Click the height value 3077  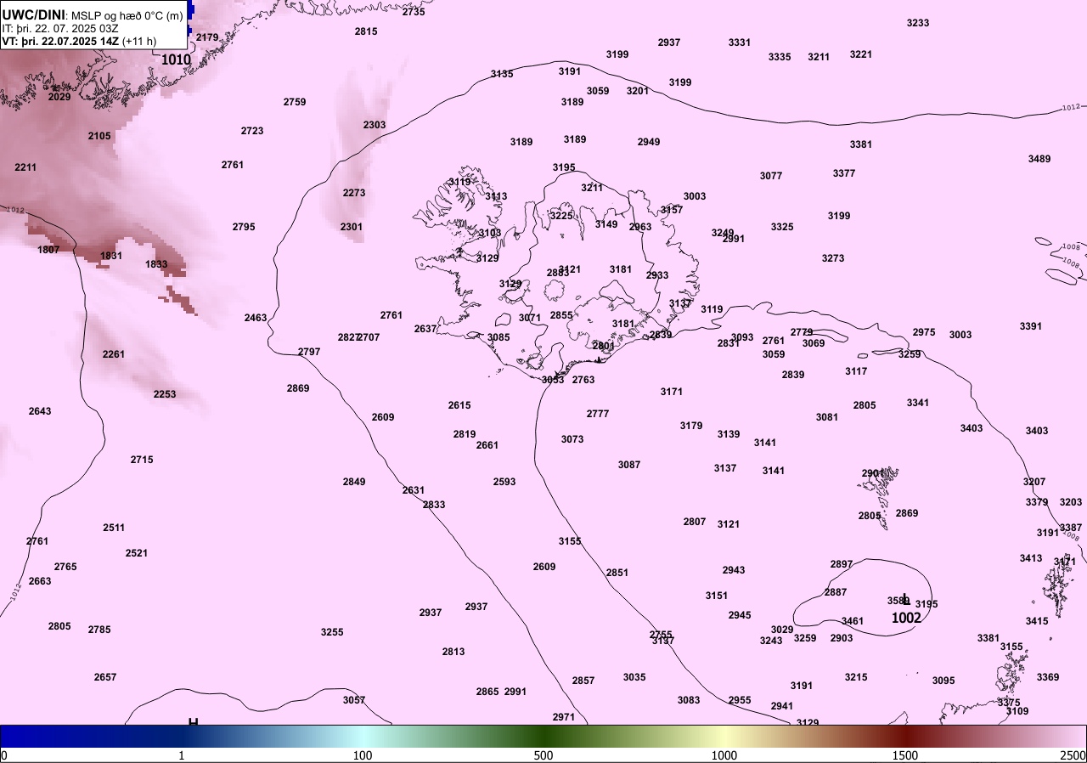pyautogui.click(x=771, y=176)
